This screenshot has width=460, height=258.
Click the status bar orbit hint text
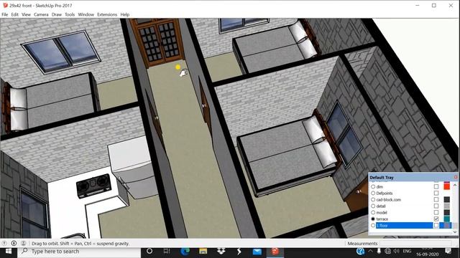point(80,244)
